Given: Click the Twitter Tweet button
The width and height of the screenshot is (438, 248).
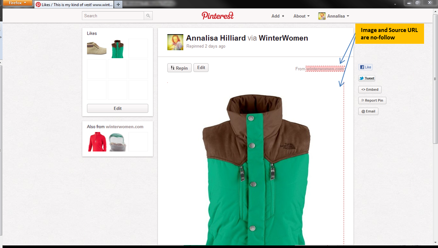Looking at the screenshot, I should point(367,78).
